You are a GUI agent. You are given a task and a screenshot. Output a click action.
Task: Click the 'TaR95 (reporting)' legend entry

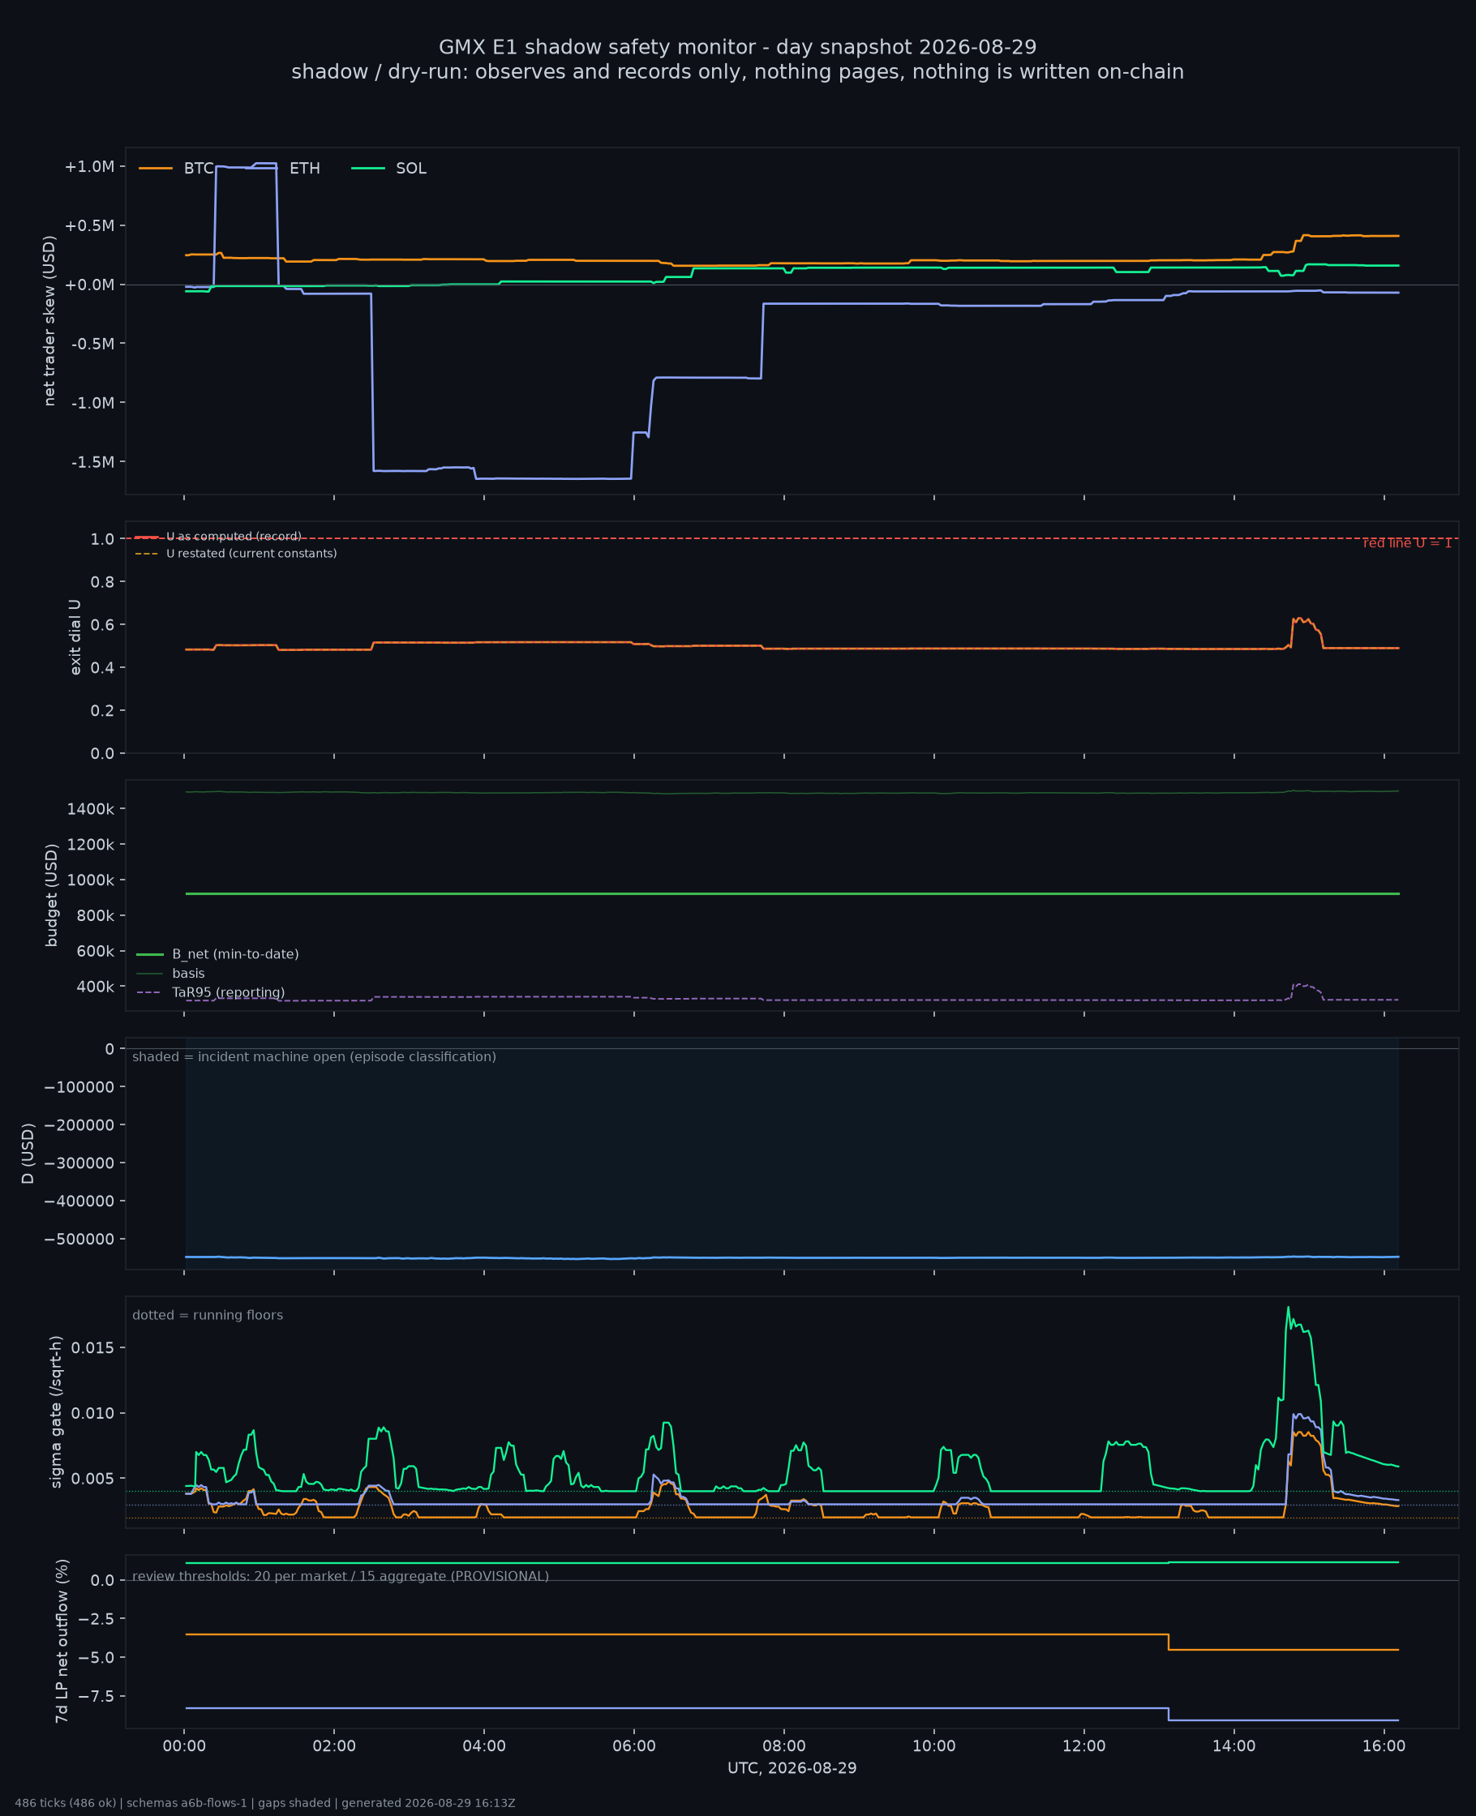click(x=211, y=992)
